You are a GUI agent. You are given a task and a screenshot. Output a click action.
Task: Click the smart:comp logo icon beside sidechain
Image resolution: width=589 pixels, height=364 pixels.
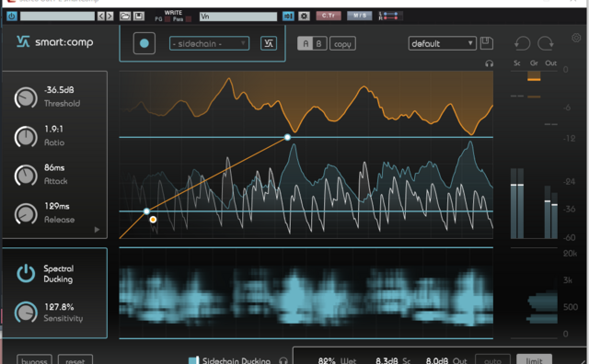[269, 43]
